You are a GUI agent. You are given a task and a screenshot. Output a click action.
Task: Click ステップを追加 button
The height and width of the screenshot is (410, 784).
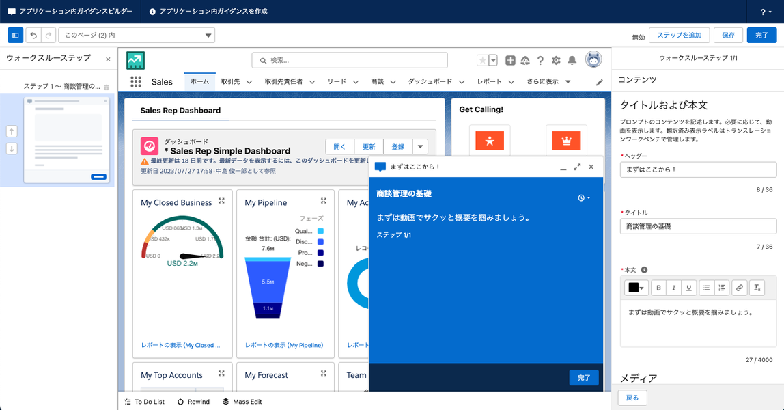pos(679,35)
